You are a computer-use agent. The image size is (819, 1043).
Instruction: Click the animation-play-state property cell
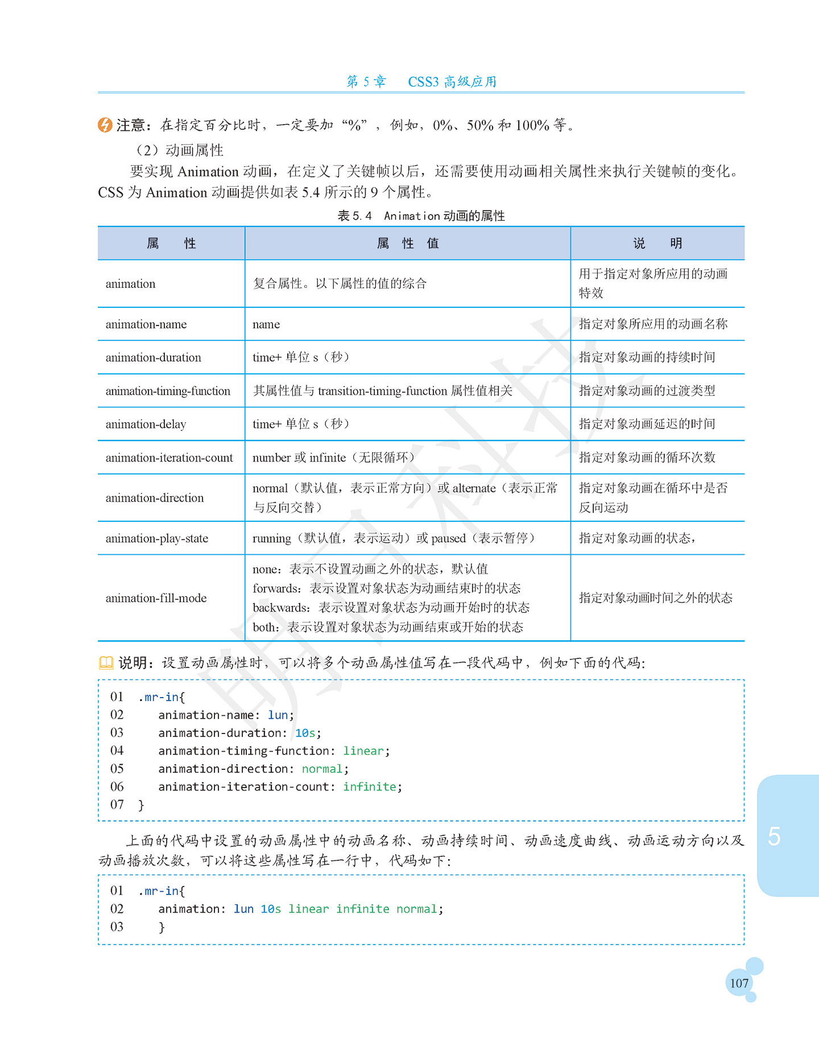[x=171, y=538]
